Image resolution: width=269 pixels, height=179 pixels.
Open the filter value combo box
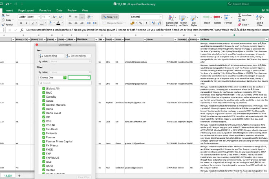coord(79,77)
